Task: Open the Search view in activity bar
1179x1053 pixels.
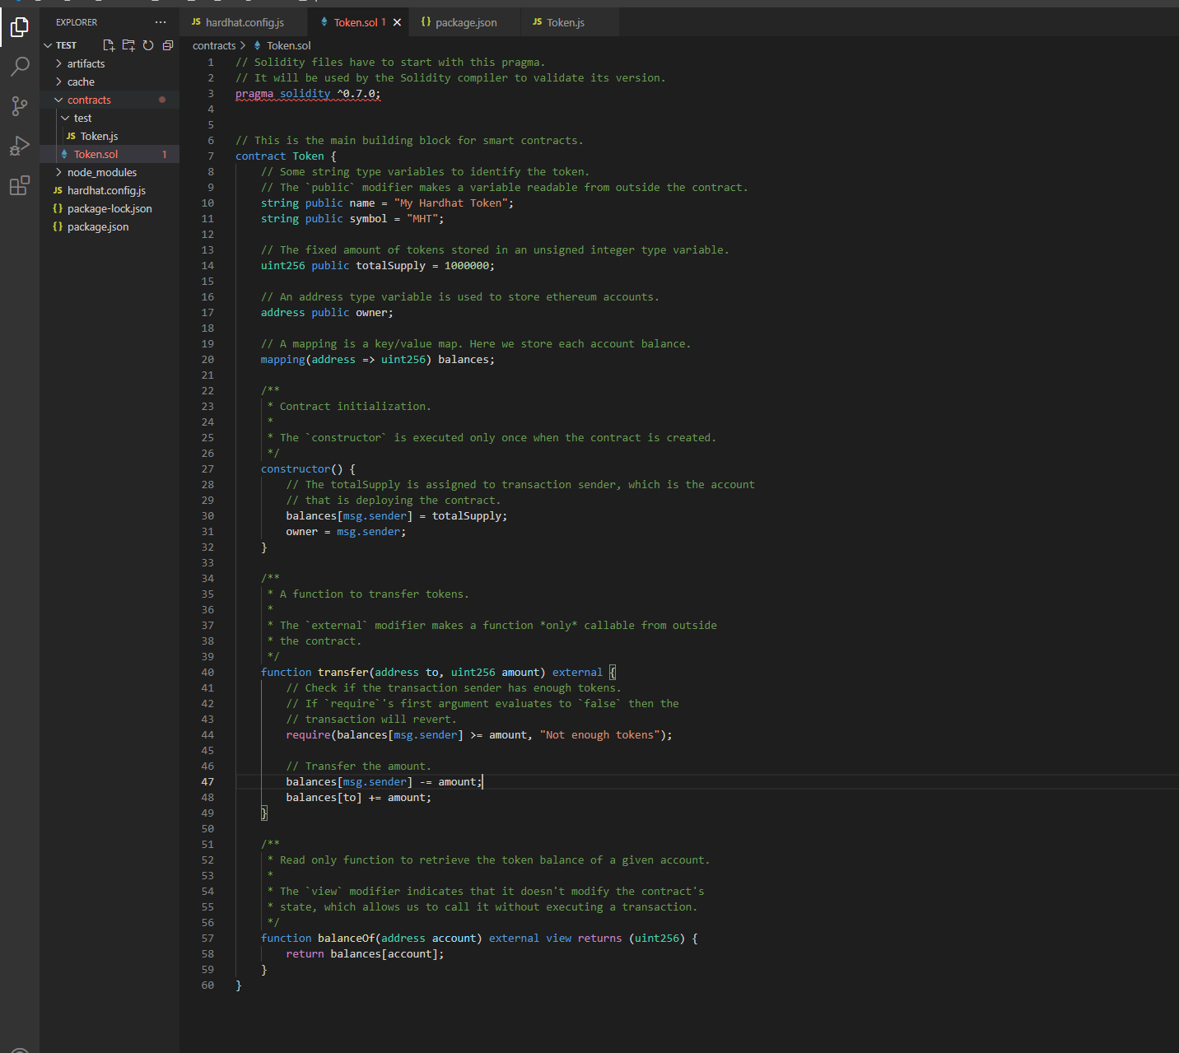Action: click(20, 67)
